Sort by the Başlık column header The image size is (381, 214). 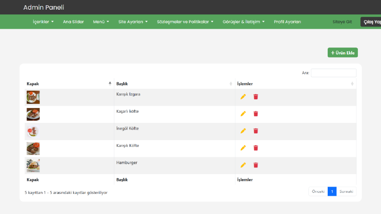(174, 83)
